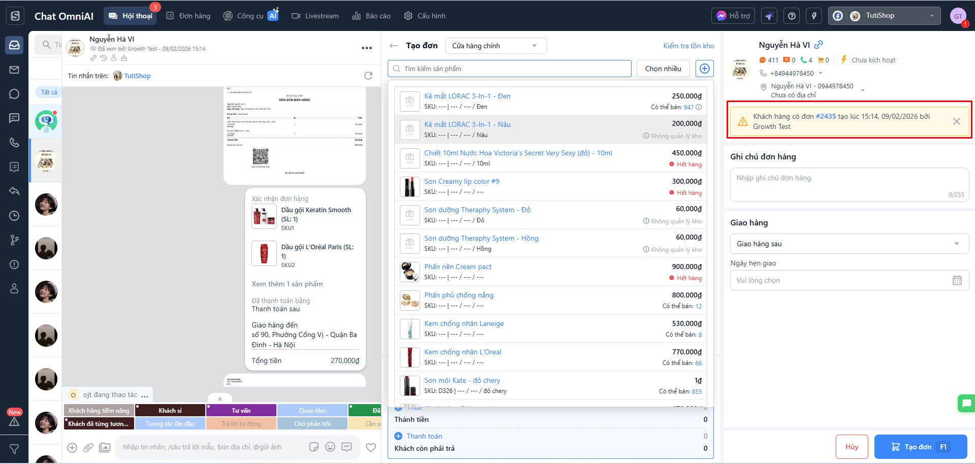Expand the Giao hàng sau dropdown
Viewport: 975px width, 464px height.
coord(849,244)
